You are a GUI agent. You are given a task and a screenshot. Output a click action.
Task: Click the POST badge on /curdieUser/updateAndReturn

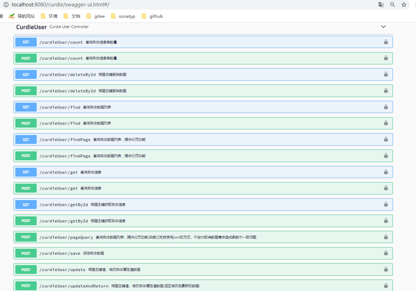(26, 286)
